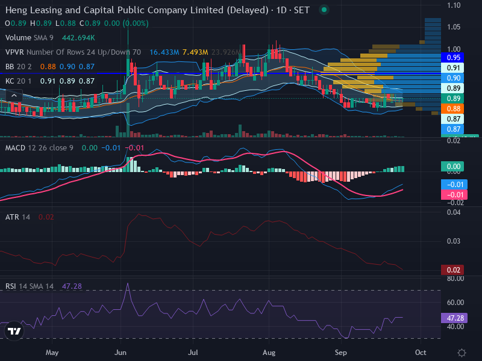Viewport: 482px width, 361px height.
Task: Click the green market status dot
Action: coord(324,10)
